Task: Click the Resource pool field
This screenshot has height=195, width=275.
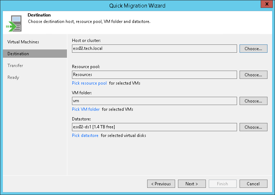Action: click(154, 75)
